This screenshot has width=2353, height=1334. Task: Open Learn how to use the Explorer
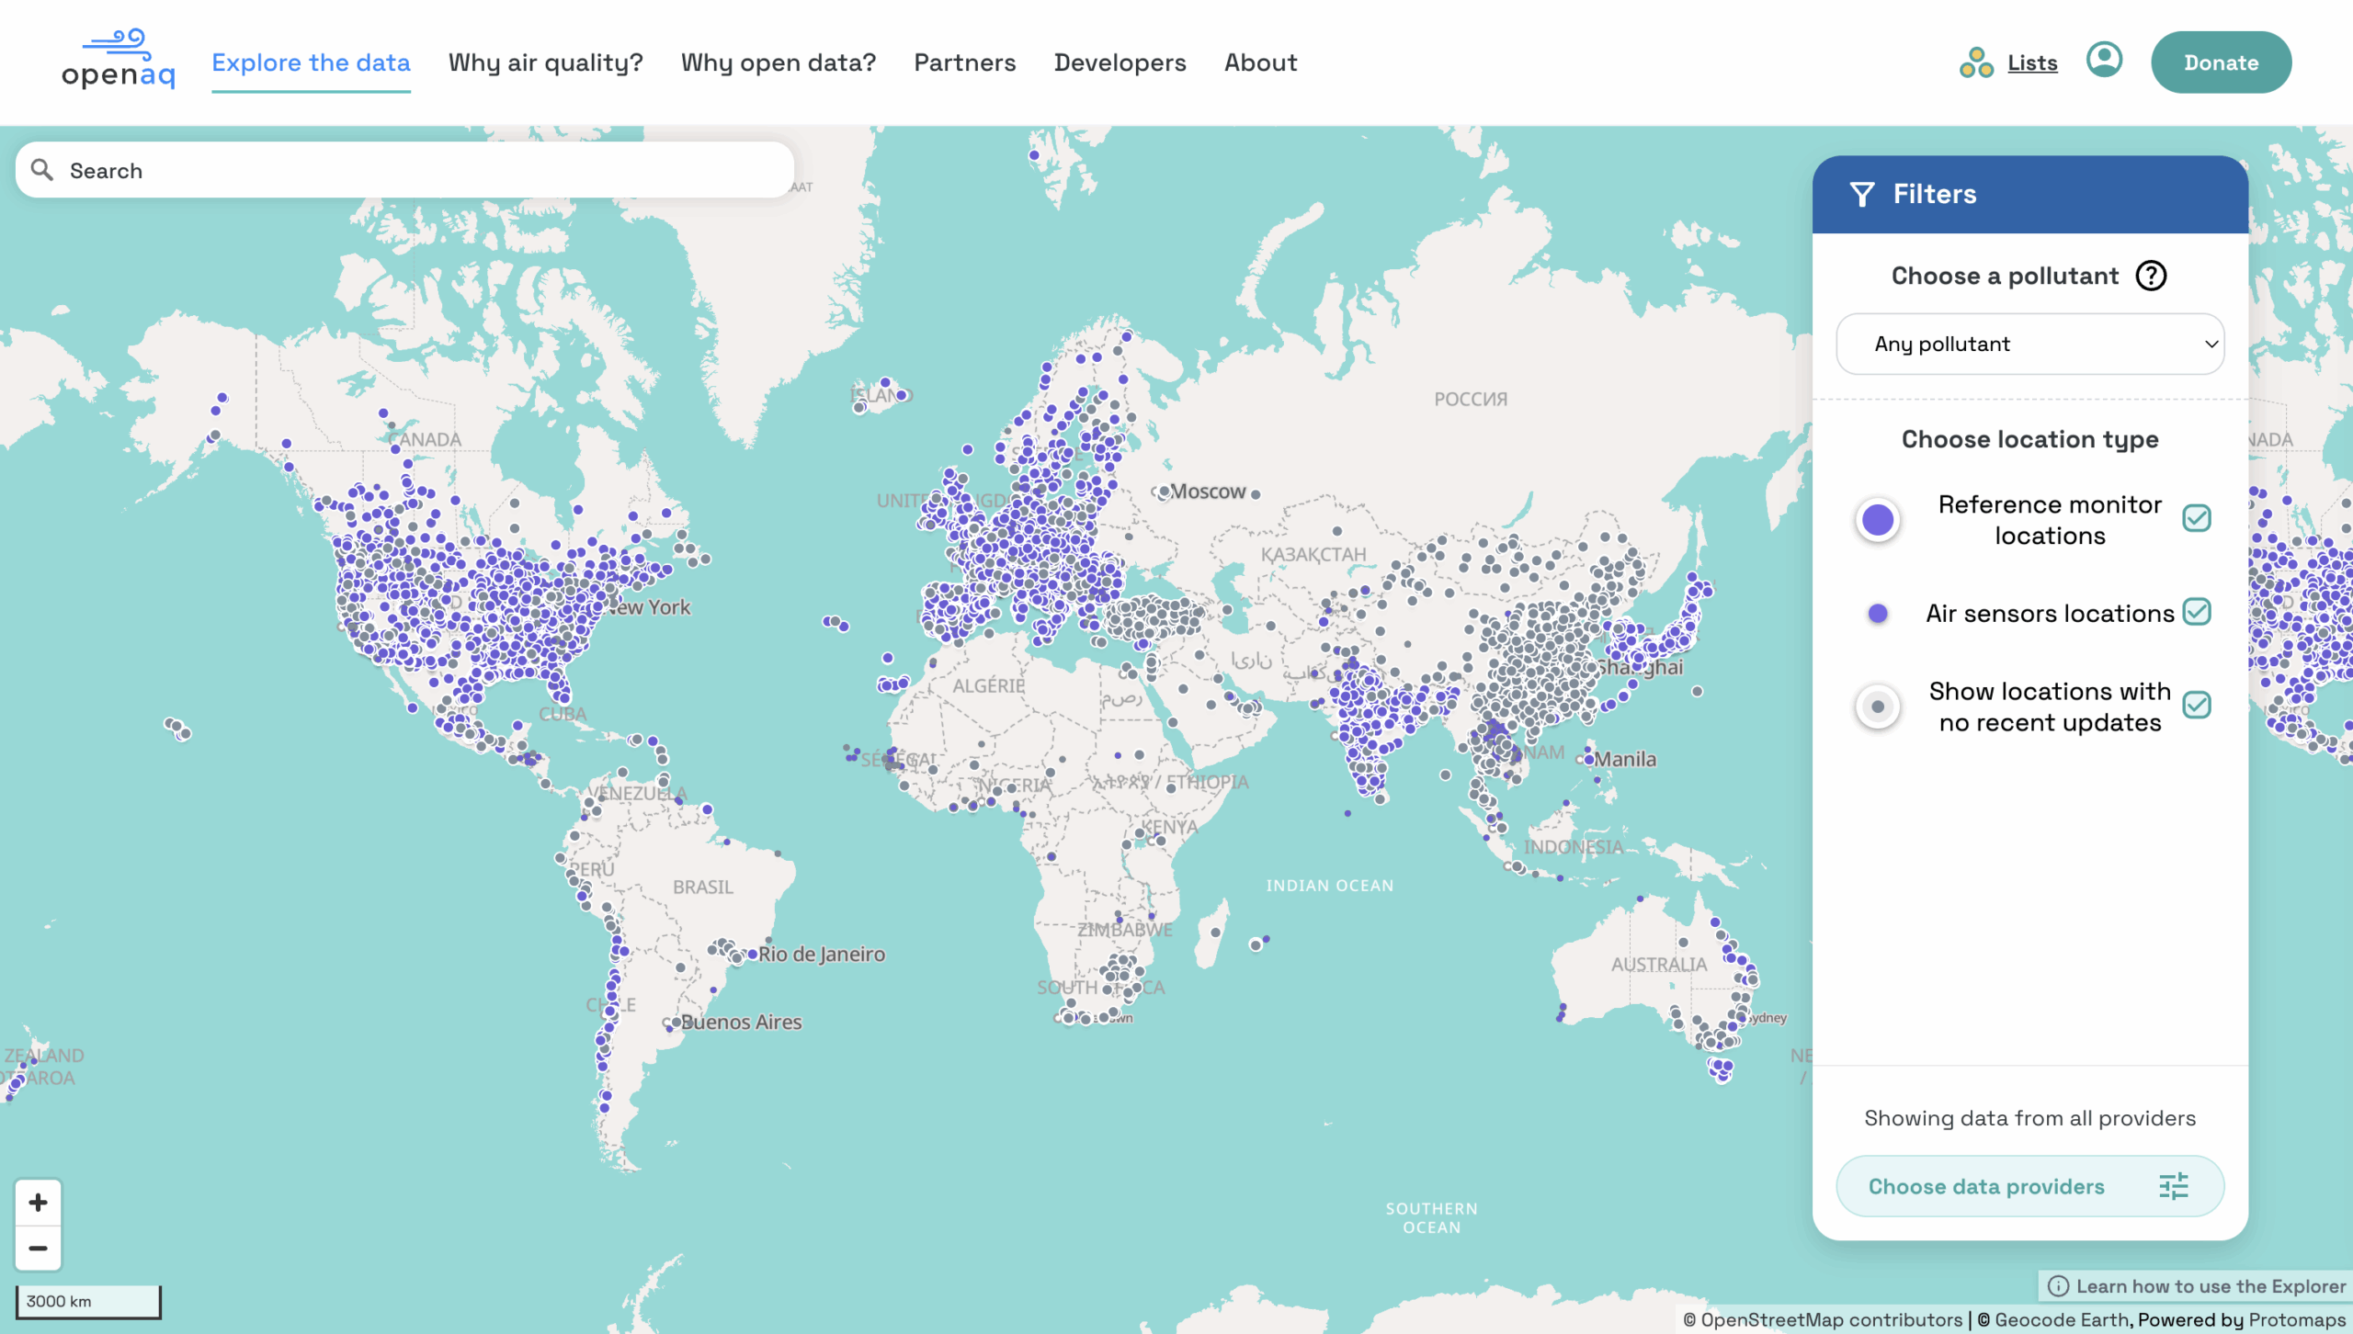(x=2199, y=1286)
